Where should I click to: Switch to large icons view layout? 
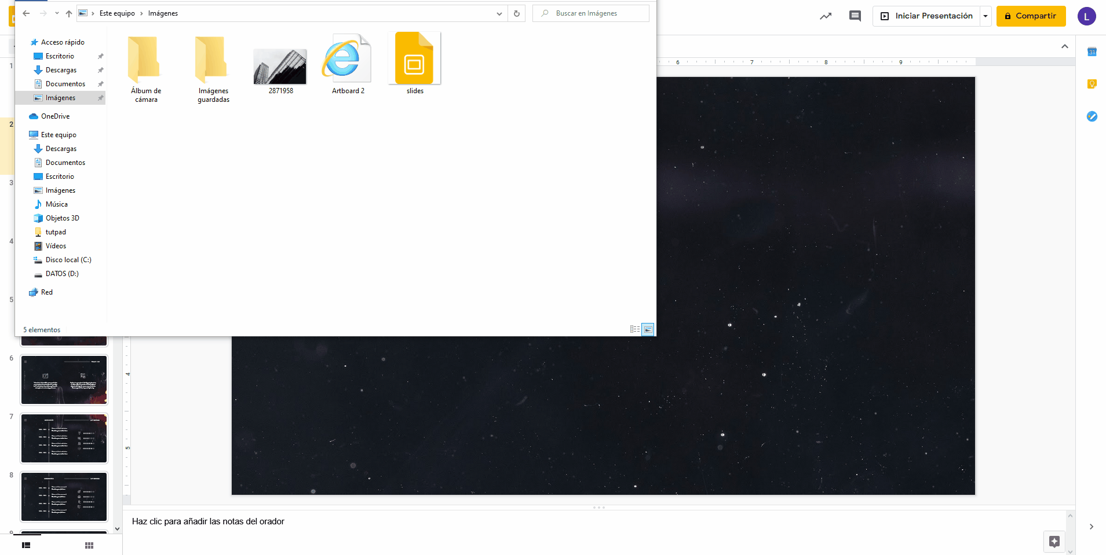[648, 329]
